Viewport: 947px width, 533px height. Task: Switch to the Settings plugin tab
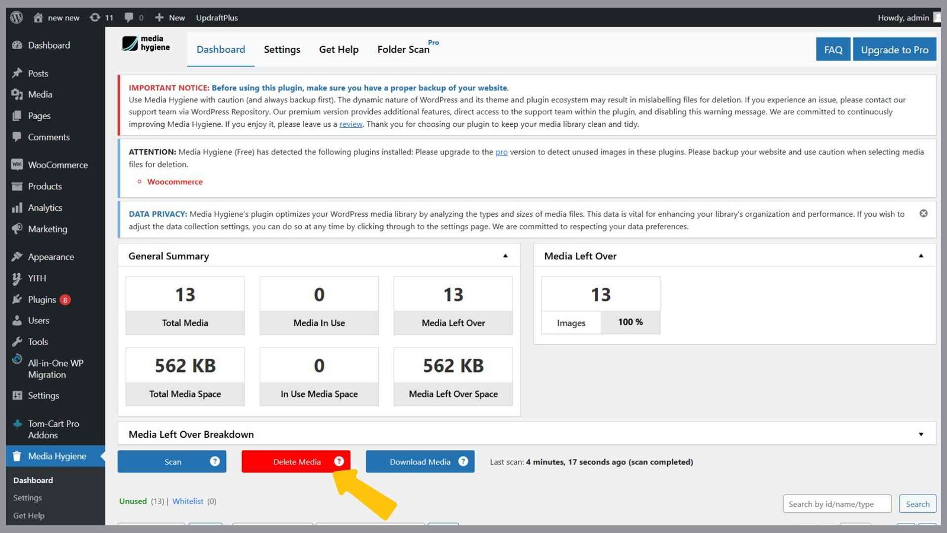282,49
